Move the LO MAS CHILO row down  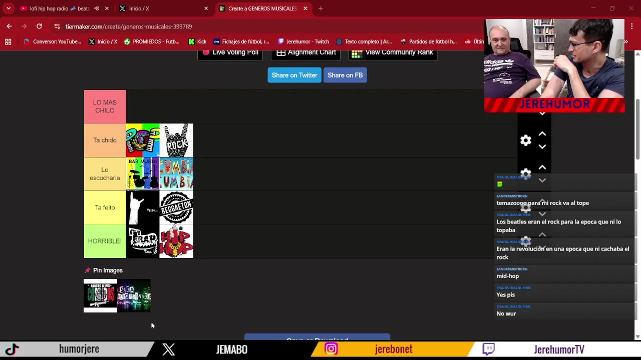pyautogui.click(x=542, y=114)
